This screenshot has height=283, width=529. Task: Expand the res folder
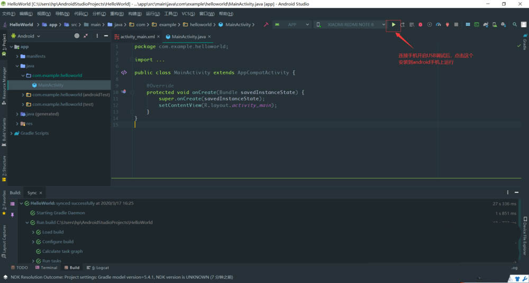(x=17, y=124)
